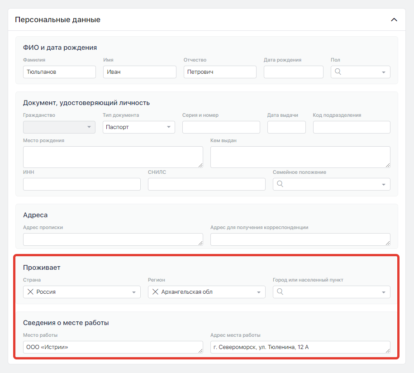Viewport: 414px width, 373px height.
Task: Click the Адрес прописки text area
Action: (x=113, y=239)
